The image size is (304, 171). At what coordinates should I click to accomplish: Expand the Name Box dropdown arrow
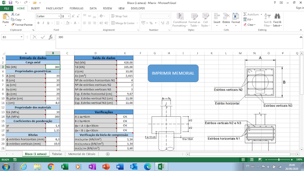point(22,37)
